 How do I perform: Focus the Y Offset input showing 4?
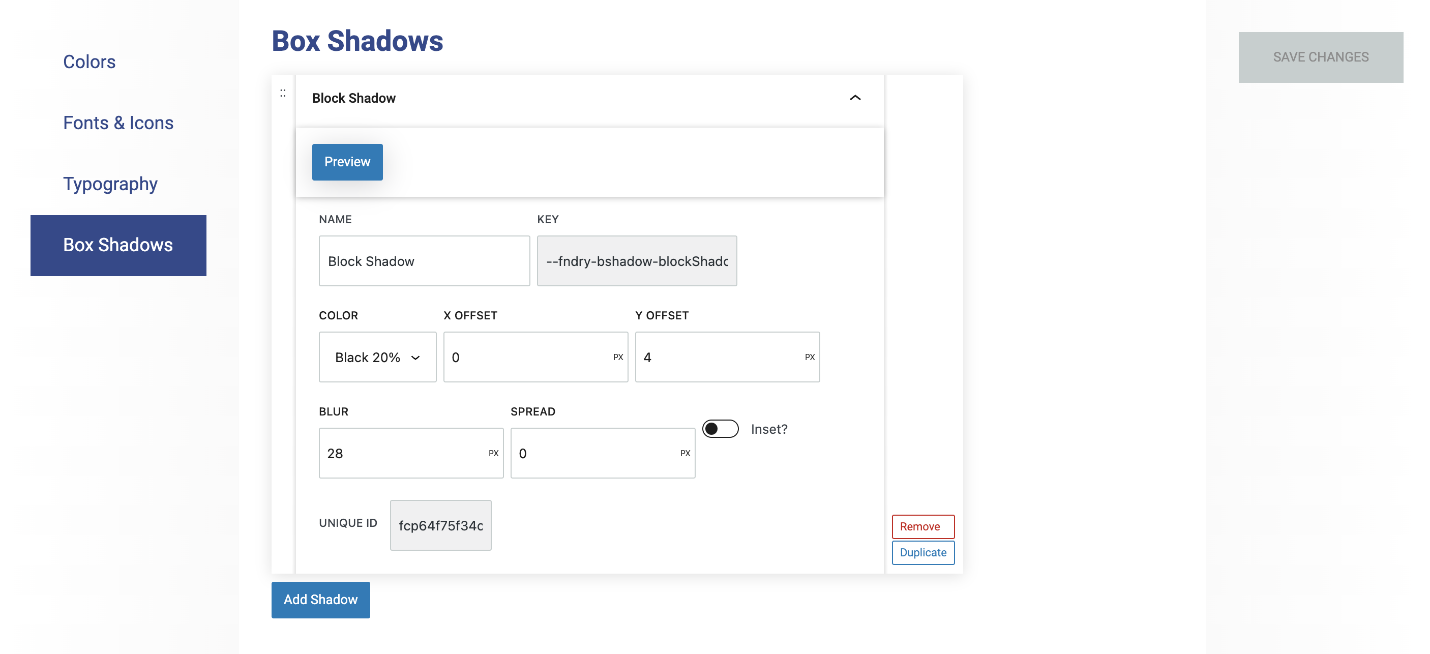click(x=719, y=357)
